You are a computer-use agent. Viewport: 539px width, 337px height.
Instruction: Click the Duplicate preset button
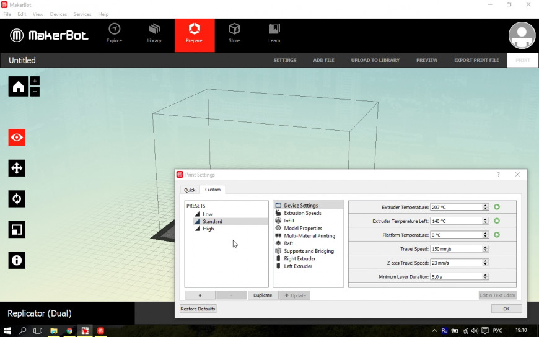263,295
